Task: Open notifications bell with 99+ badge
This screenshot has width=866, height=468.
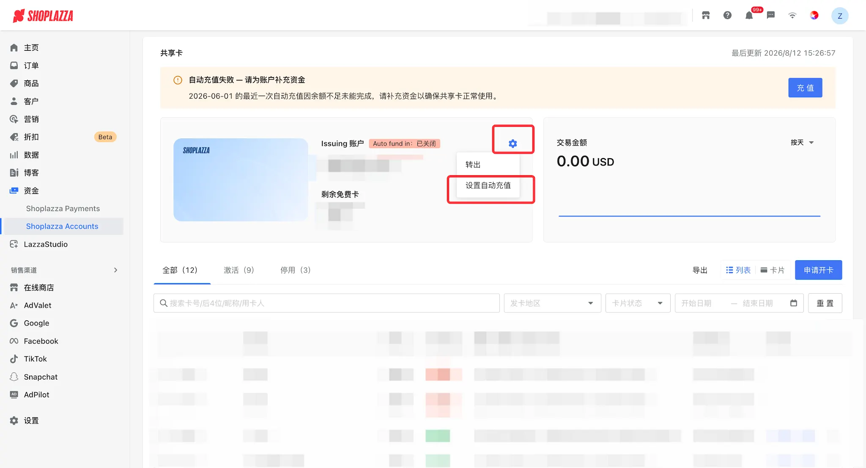Action: (749, 16)
